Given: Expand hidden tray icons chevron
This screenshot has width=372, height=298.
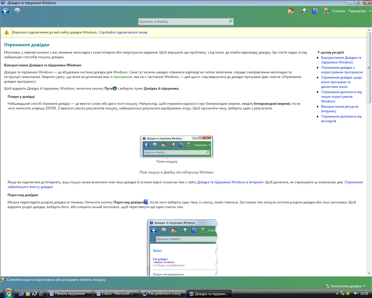Looking at the screenshot, I should pos(337,294).
